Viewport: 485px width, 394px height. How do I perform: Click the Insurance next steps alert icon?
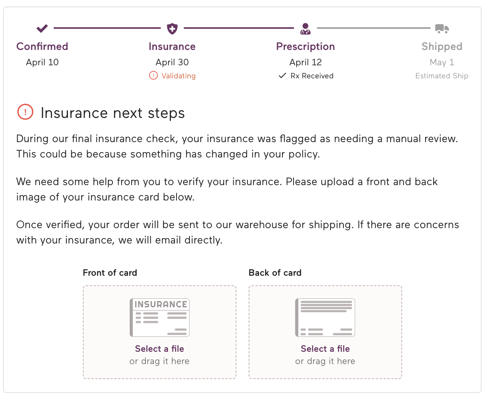coord(25,112)
